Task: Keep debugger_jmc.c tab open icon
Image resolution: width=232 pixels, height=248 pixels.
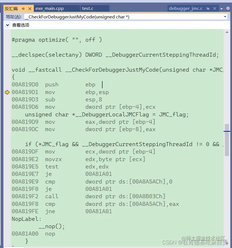Action: pos(208,8)
